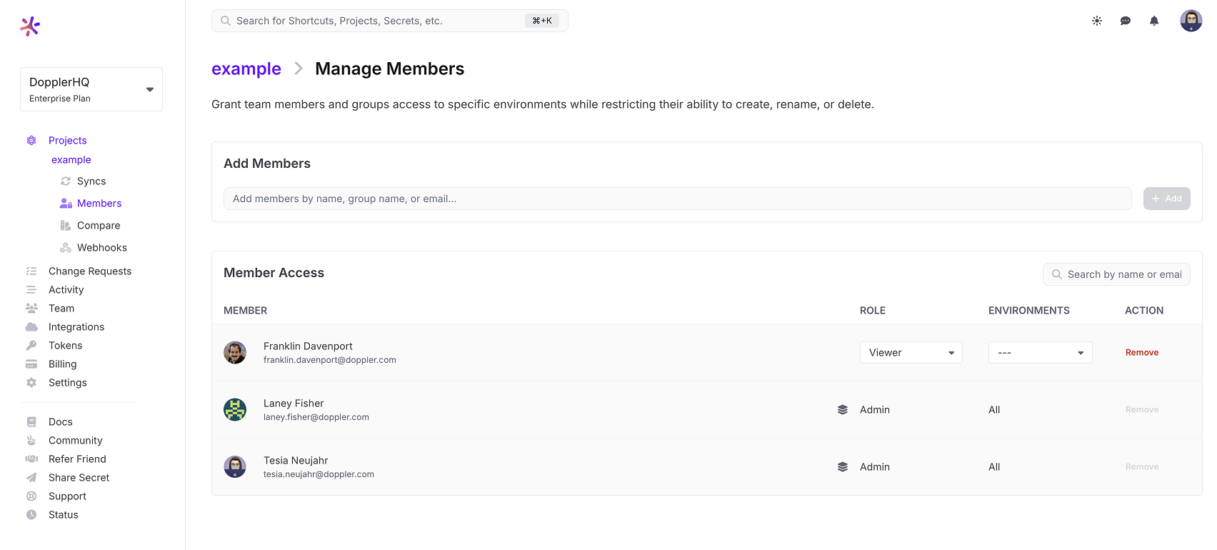The height and width of the screenshot is (550, 1217).
Task: Click the Tokens key icon
Action: [31, 346]
